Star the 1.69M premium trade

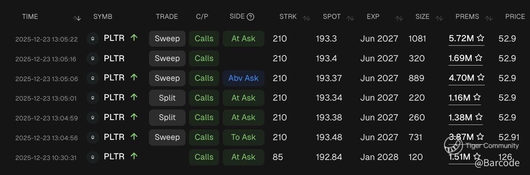click(479, 58)
